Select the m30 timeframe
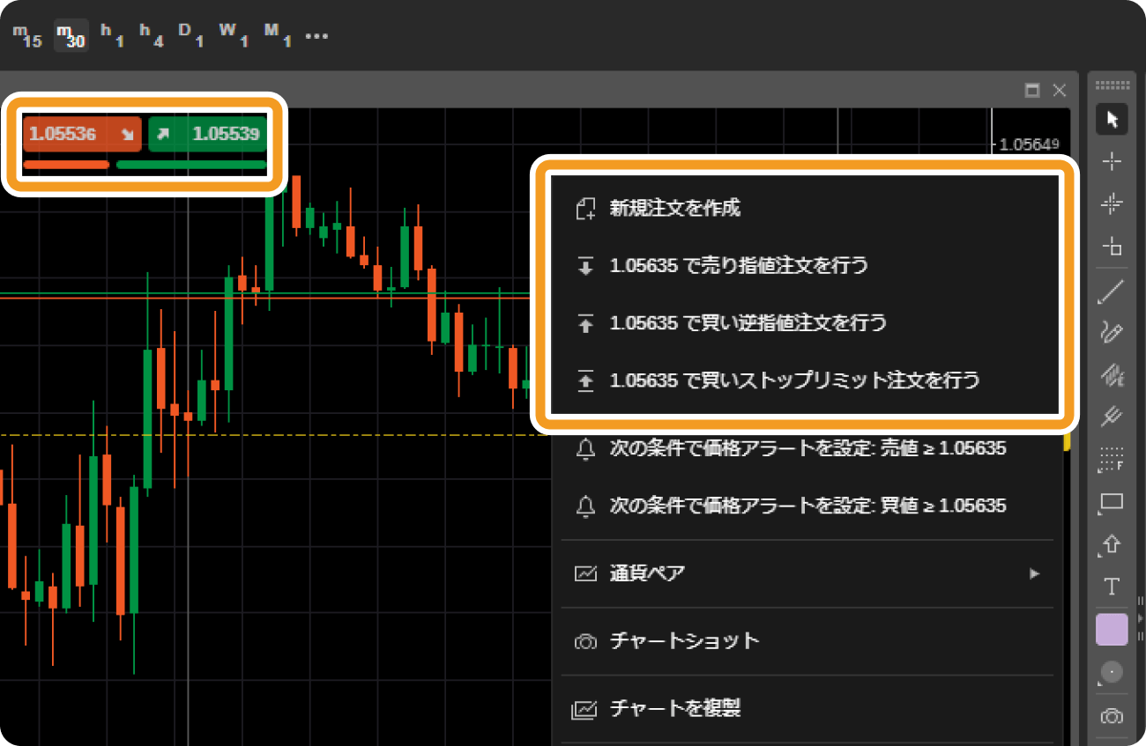Viewport: 1146px width, 746px height. (71, 35)
